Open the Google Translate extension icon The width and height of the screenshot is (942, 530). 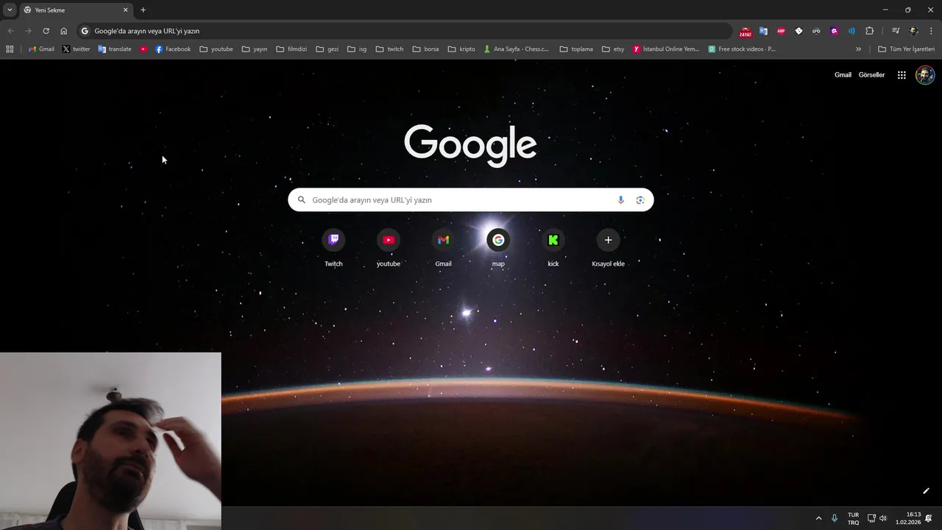point(763,31)
